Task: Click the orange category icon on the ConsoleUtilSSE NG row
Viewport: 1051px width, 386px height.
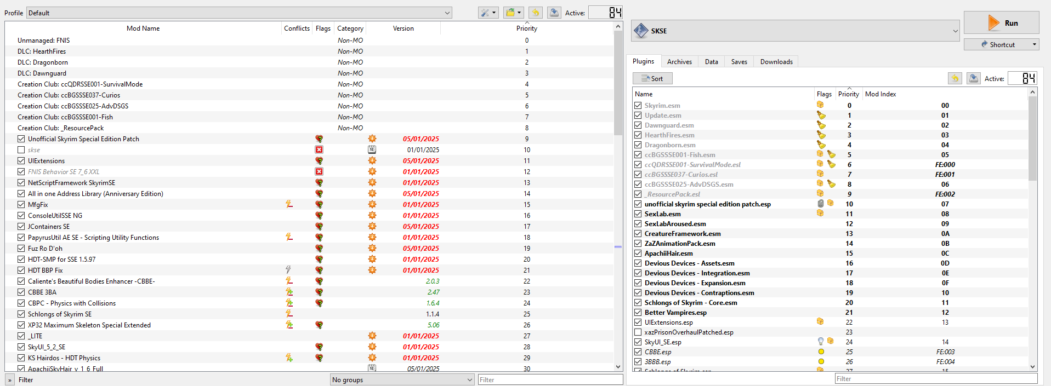Action: pos(372,215)
